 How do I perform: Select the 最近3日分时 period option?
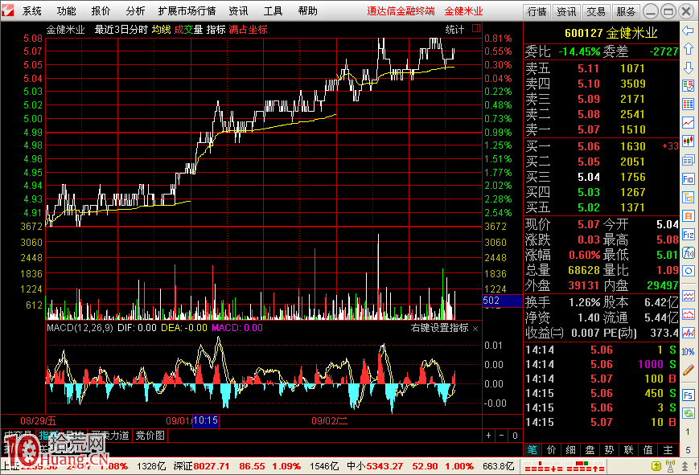pyautogui.click(x=121, y=30)
